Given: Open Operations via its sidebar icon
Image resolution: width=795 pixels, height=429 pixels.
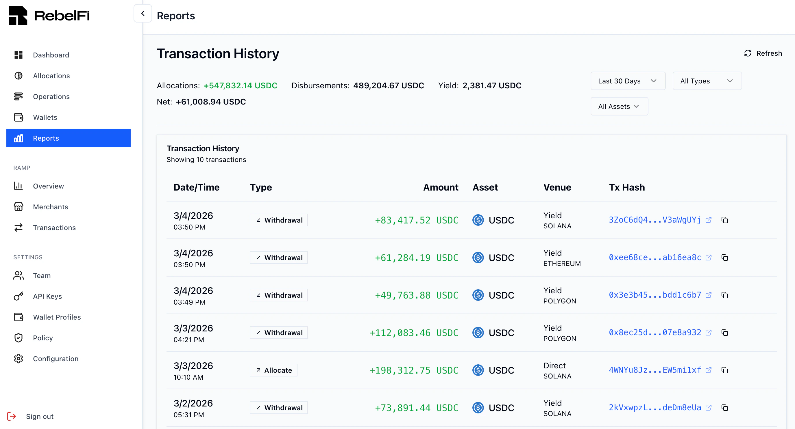Looking at the screenshot, I should tap(19, 96).
